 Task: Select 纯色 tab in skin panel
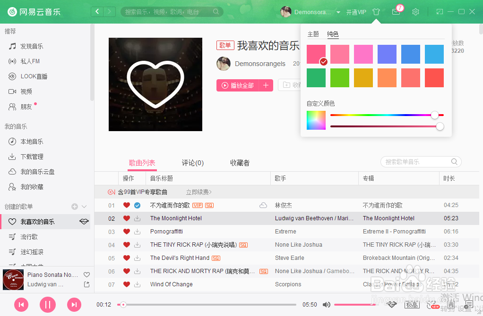tap(333, 34)
